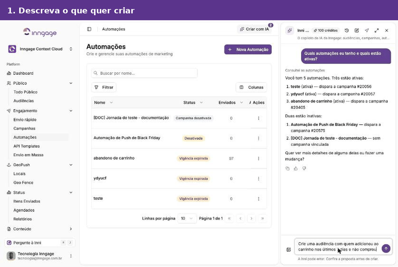Screen dimensions: 398x267
Task: Click Nova Automação button
Action: (248, 49)
